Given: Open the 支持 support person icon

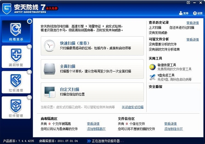Looking at the screenshot, I should pyautogui.click(x=181, y=13).
